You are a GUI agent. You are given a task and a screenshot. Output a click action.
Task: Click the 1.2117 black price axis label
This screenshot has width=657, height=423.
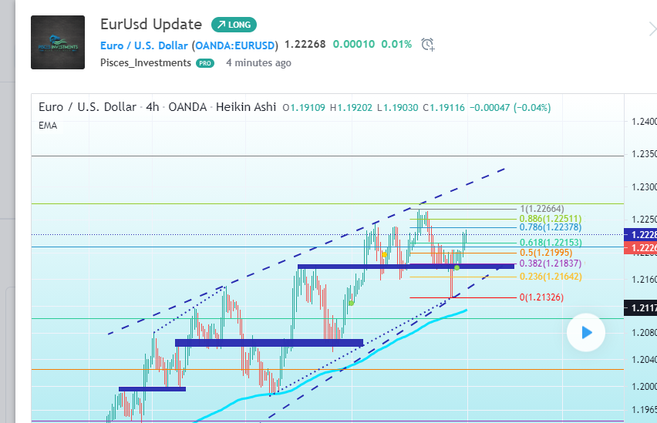tap(641, 308)
